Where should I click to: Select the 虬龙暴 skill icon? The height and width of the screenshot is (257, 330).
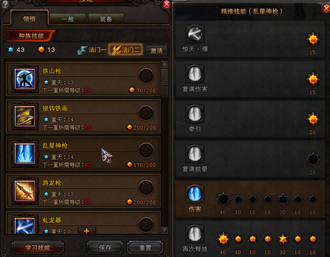(25, 225)
